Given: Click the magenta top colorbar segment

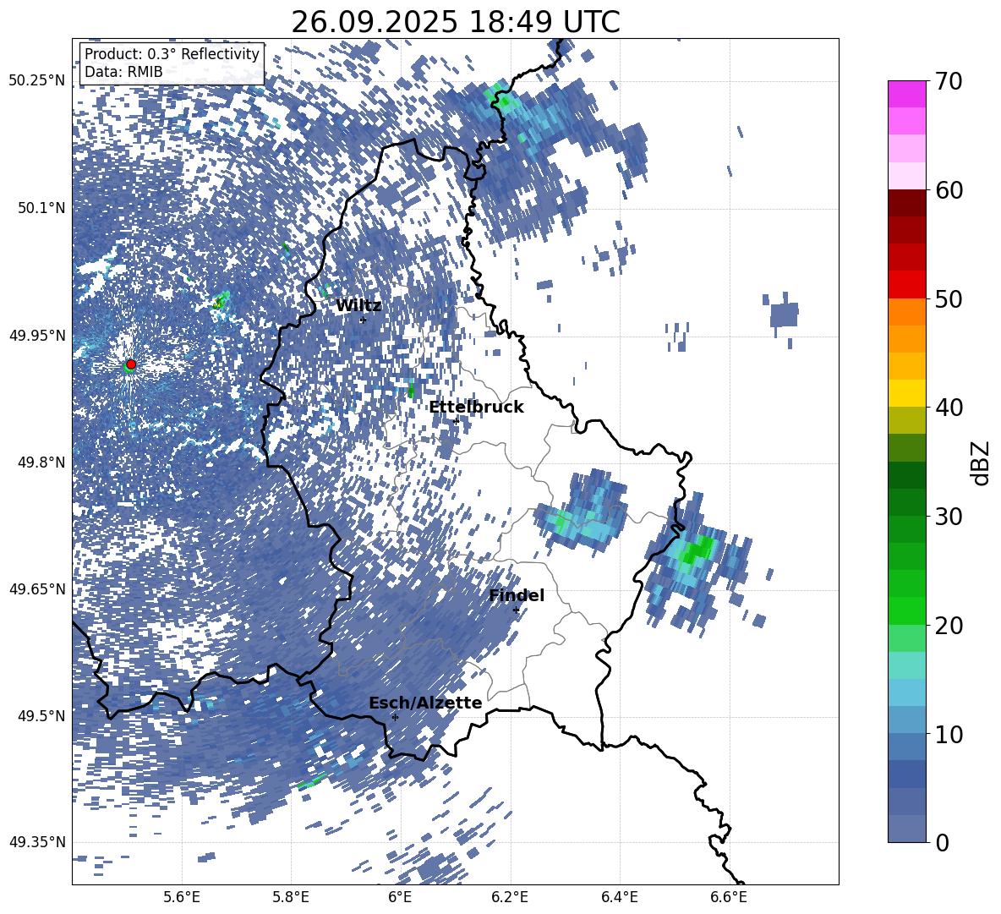Looking at the screenshot, I should [906, 94].
